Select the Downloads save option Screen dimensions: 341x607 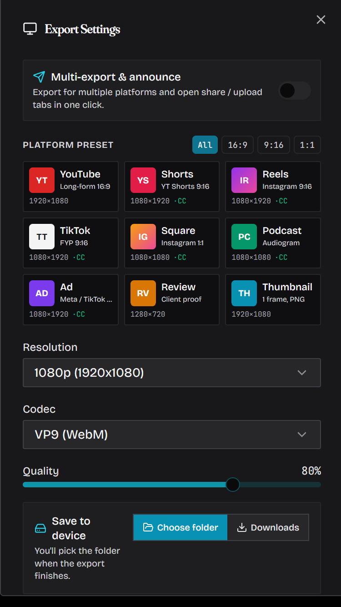(x=268, y=527)
